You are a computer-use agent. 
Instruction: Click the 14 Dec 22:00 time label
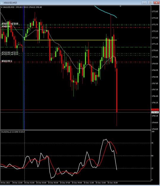pyautogui.click(x=18, y=183)
